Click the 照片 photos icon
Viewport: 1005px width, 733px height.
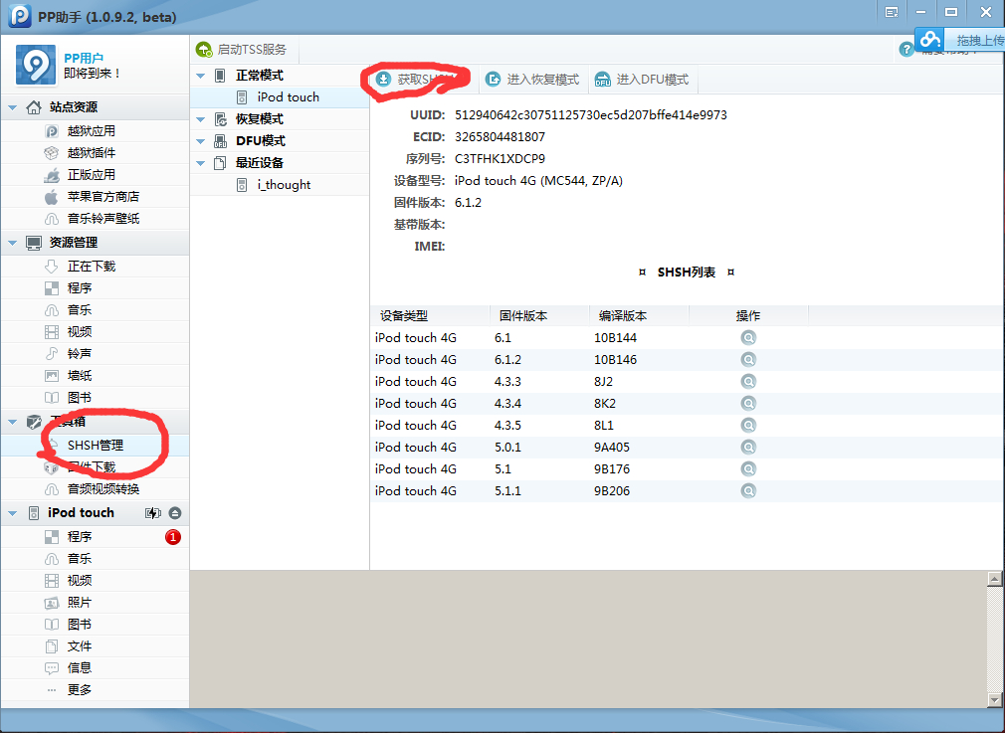click(x=52, y=603)
